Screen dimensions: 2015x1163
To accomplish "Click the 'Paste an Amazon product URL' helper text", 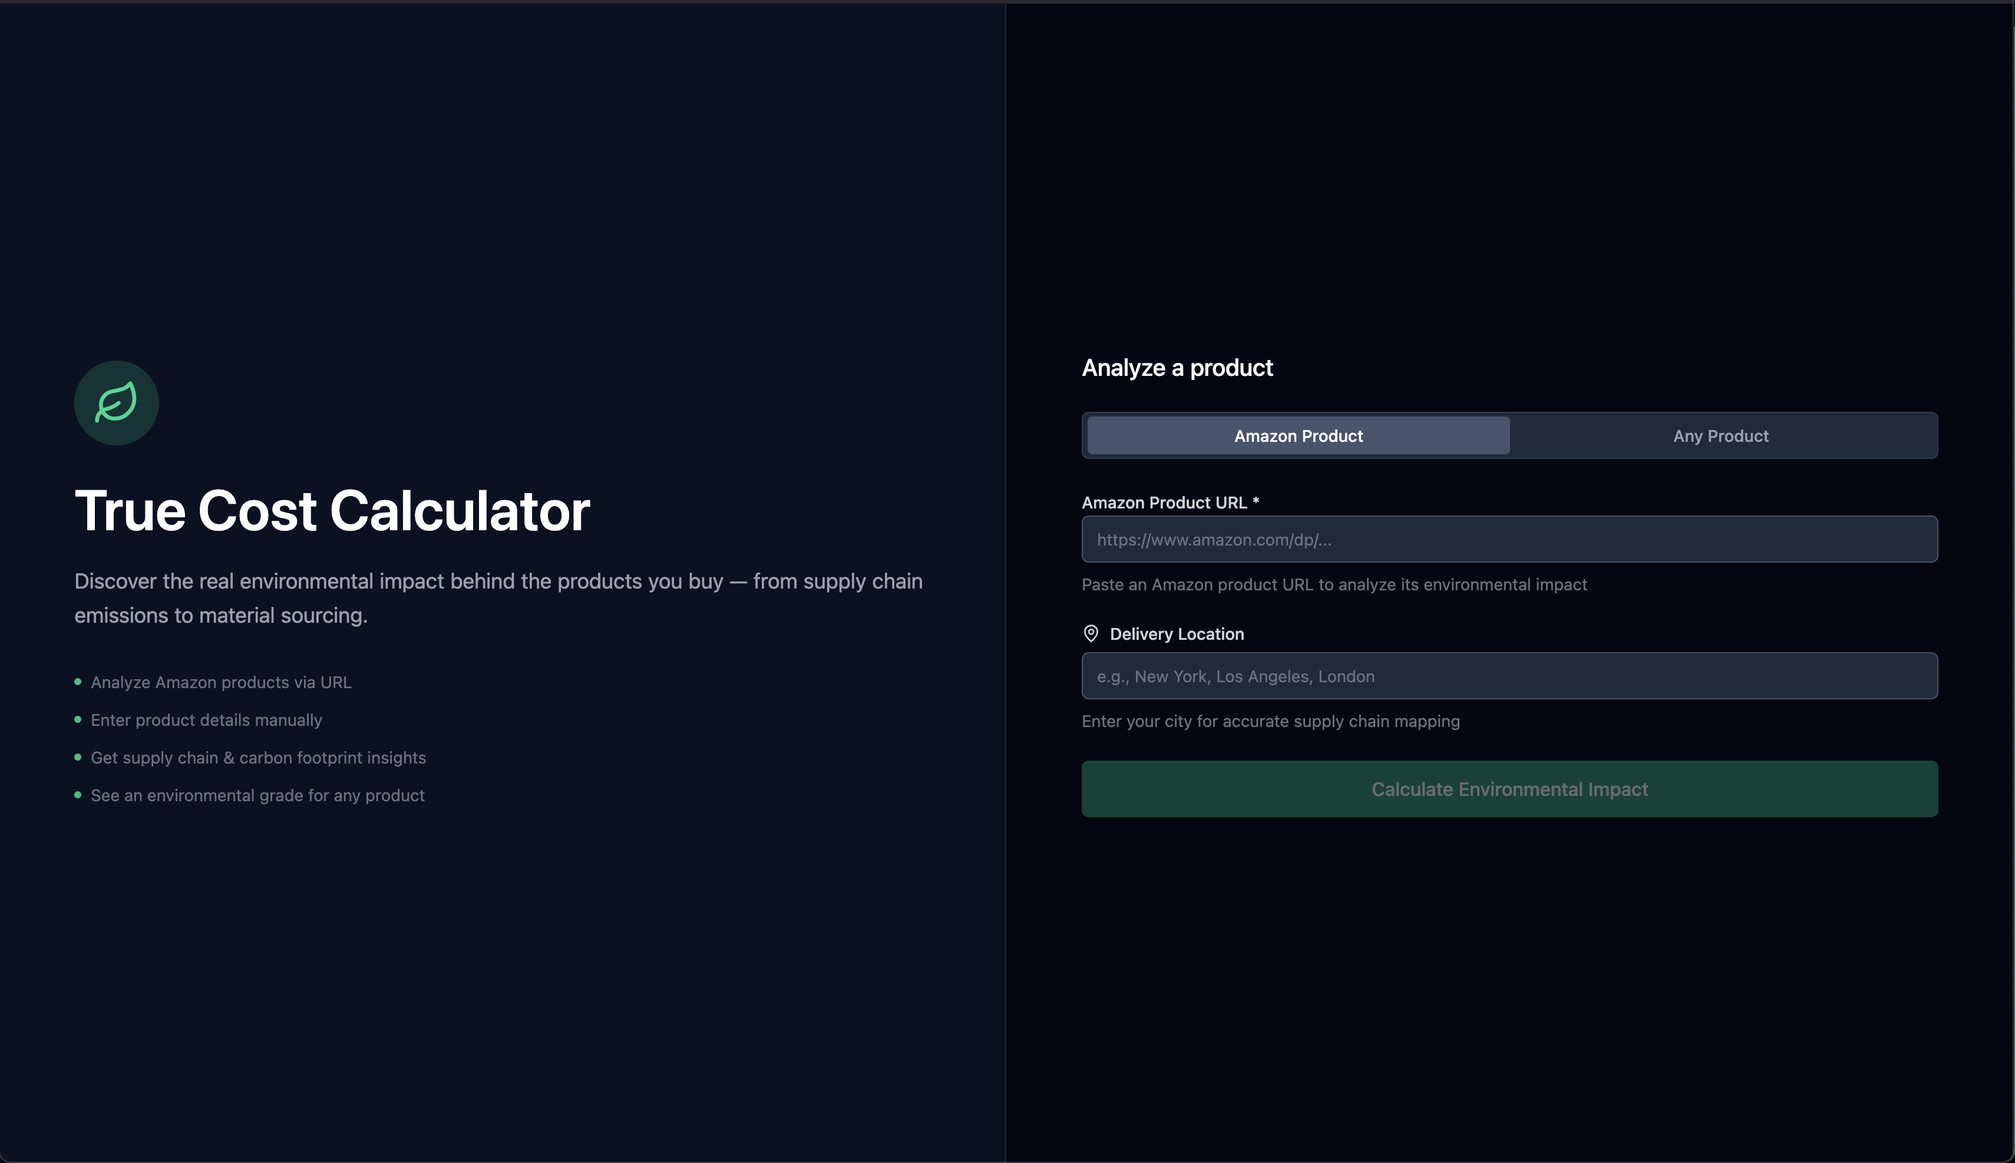I will [1334, 584].
